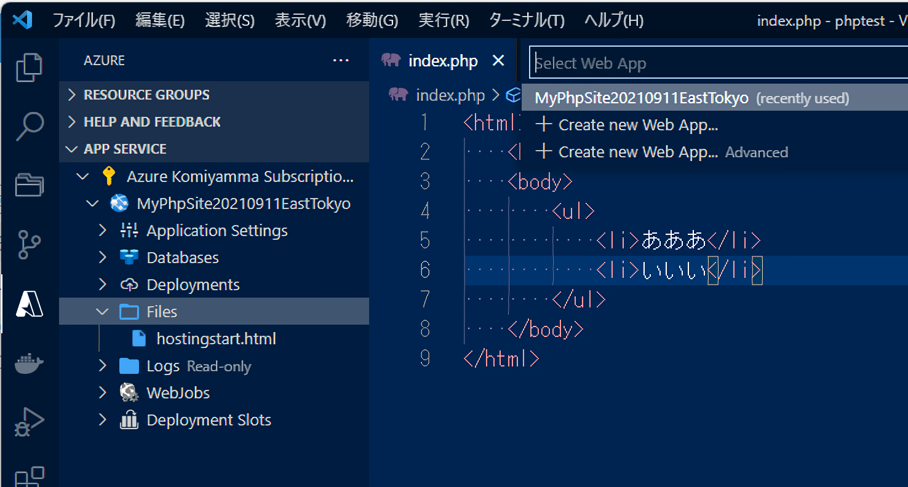Open the ターミナル(T) menu
The width and height of the screenshot is (908, 487).
526,20
